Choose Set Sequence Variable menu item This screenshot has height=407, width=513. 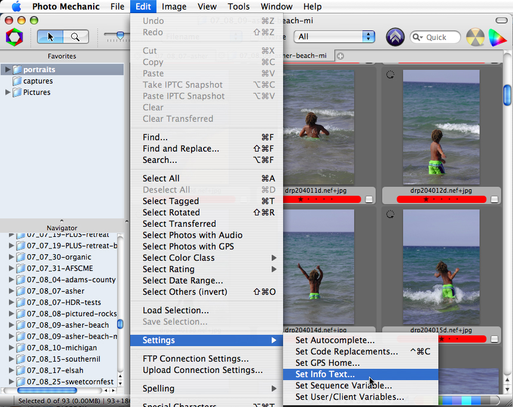(361, 386)
